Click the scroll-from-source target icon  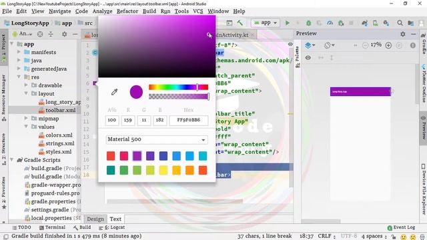[40, 34]
